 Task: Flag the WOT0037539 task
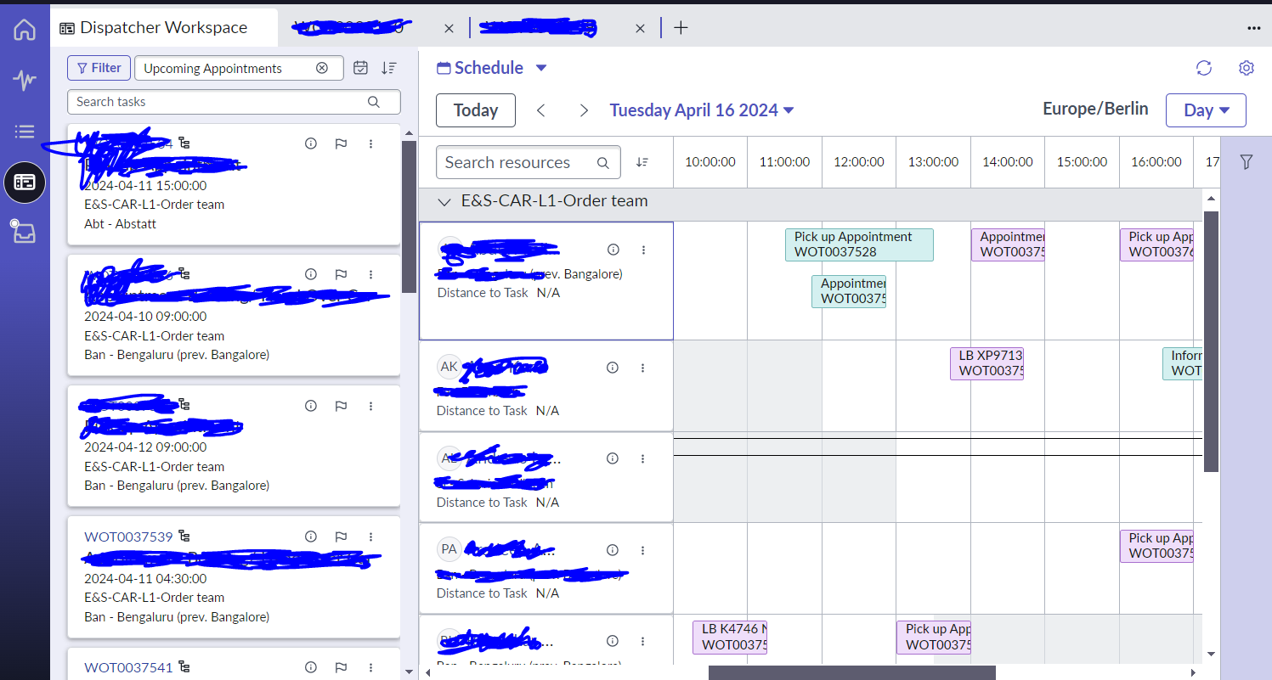coord(341,537)
